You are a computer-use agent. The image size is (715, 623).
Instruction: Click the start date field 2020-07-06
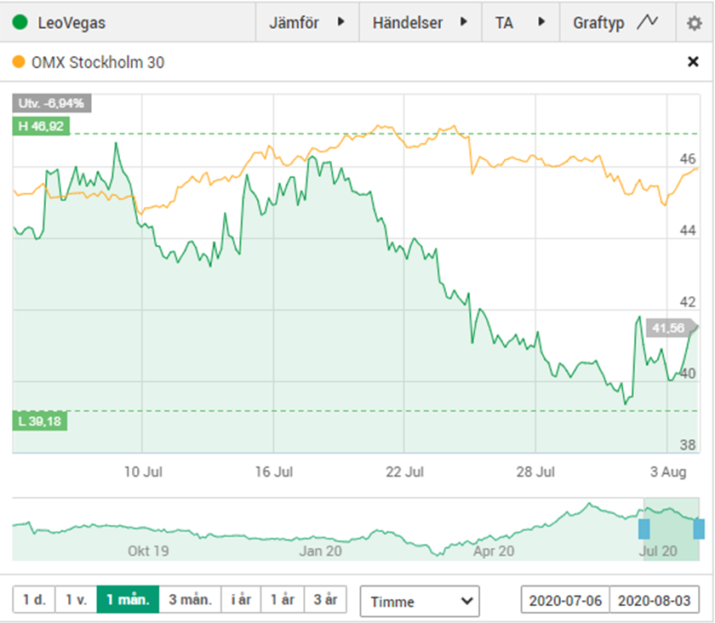point(565,600)
